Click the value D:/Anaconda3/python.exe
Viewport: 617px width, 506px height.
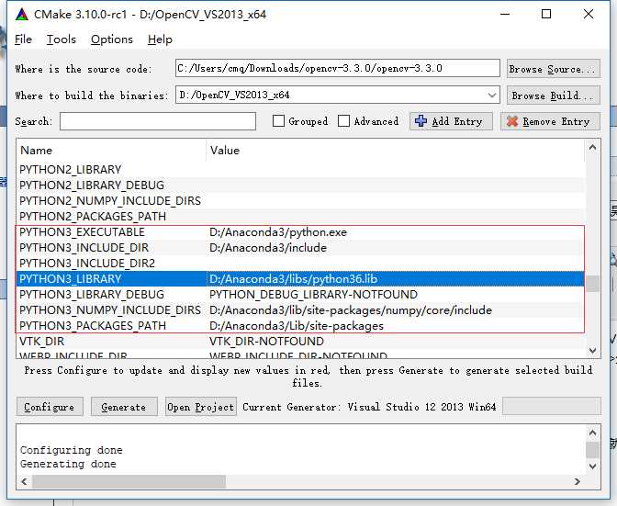tap(278, 232)
